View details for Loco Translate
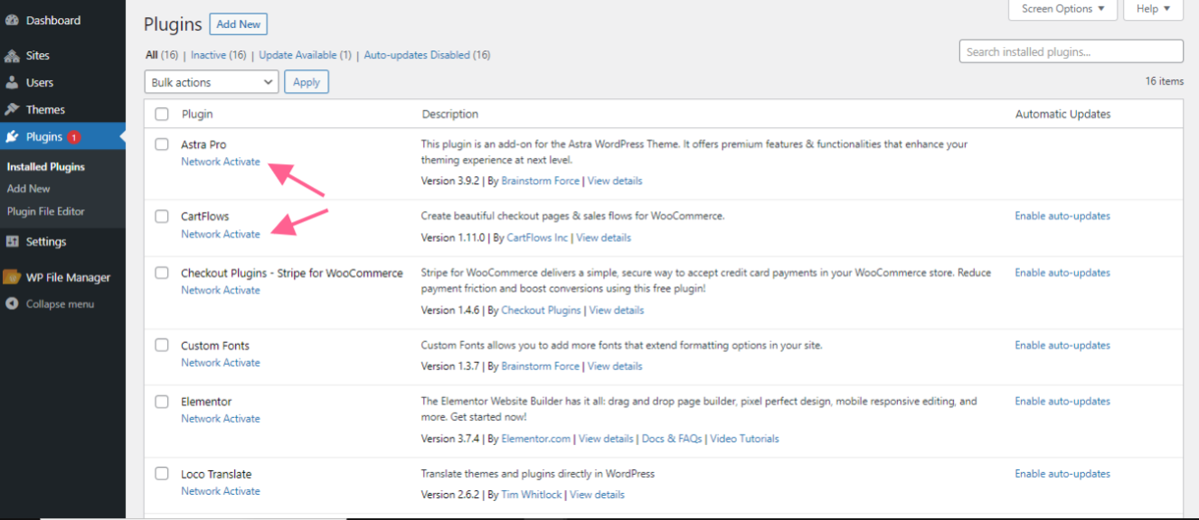 (x=597, y=495)
